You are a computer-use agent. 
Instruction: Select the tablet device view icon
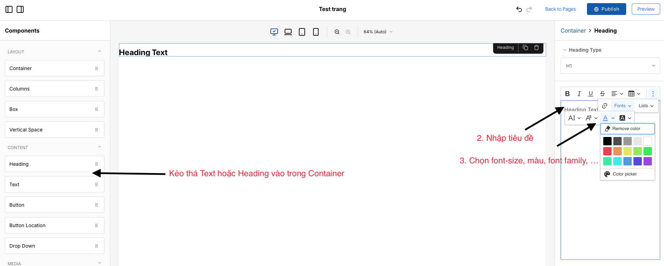click(302, 32)
